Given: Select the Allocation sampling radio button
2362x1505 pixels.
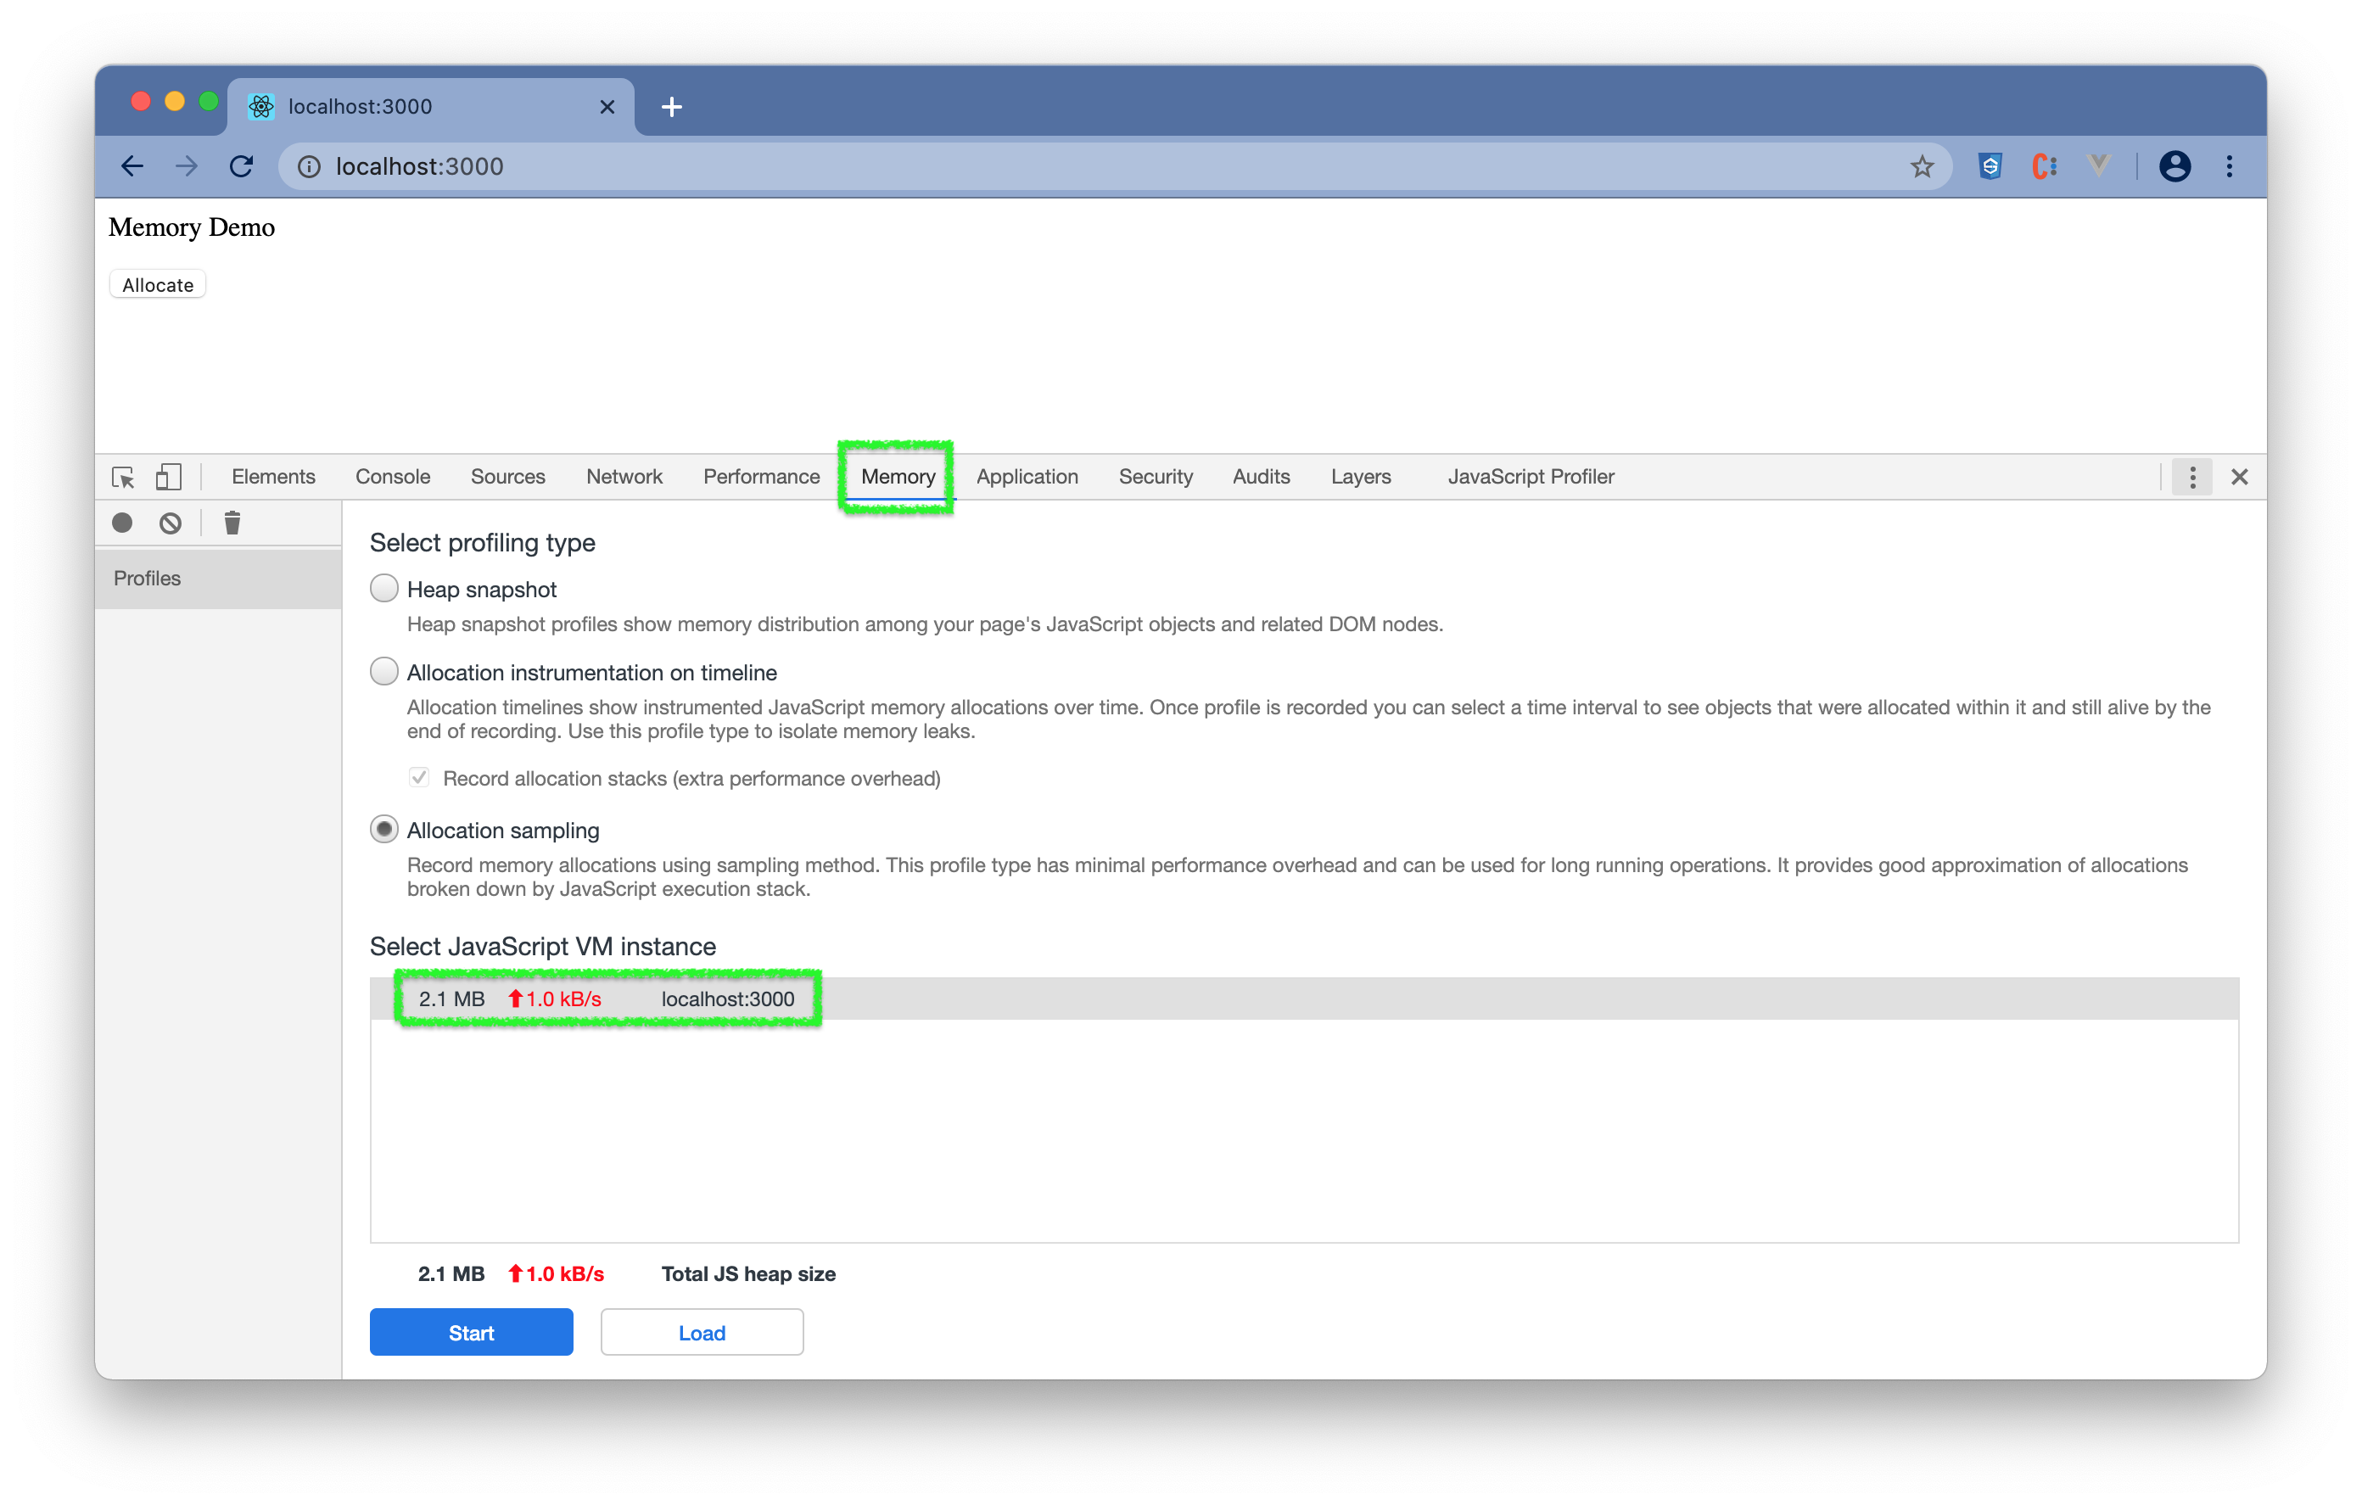Looking at the screenshot, I should pyautogui.click(x=384, y=830).
